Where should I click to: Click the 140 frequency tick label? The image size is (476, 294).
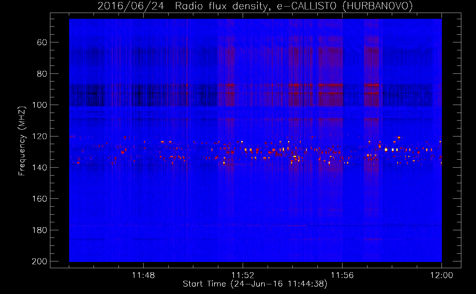(40, 168)
